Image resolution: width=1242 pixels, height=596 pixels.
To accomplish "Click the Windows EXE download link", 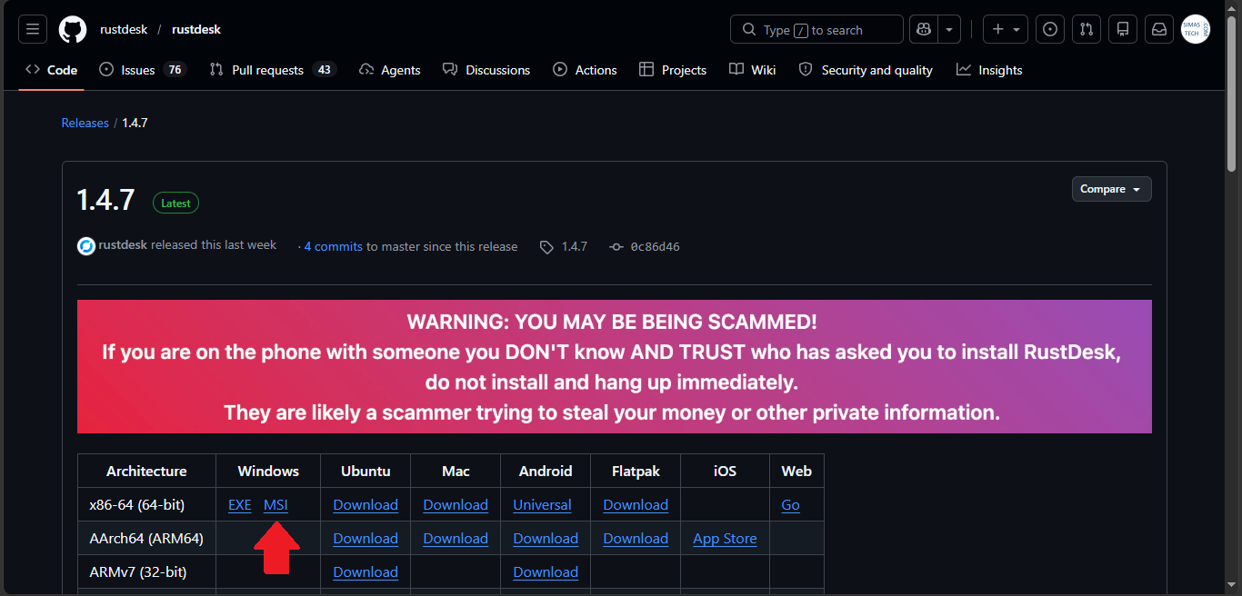I will (240, 505).
